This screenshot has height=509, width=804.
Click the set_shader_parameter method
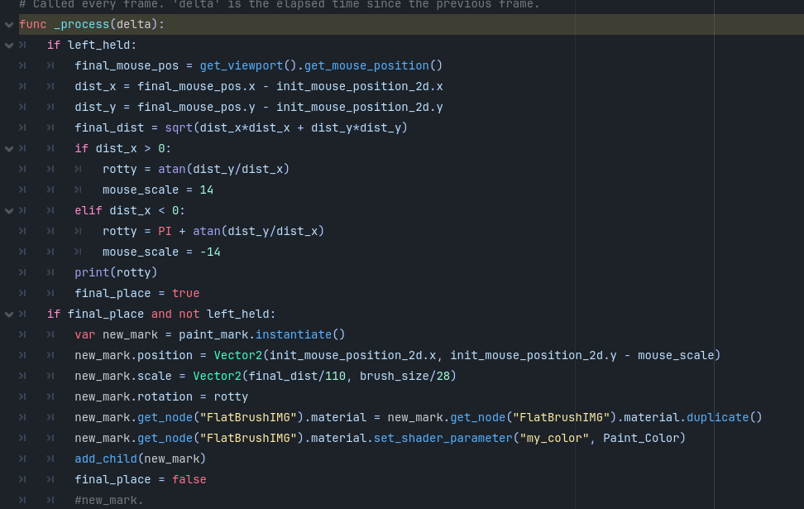[x=443, y=438]
